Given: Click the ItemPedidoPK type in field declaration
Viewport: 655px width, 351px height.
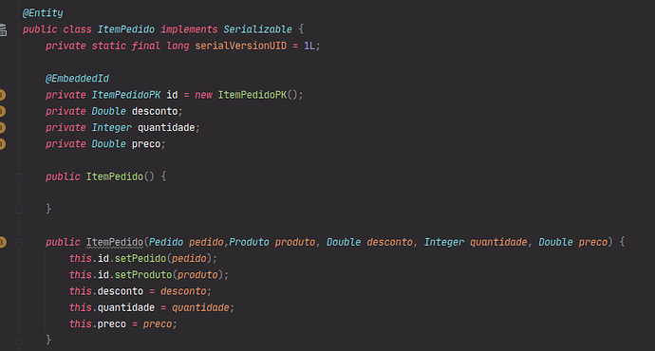Looking at the screenshot, I should coord(126,95).
